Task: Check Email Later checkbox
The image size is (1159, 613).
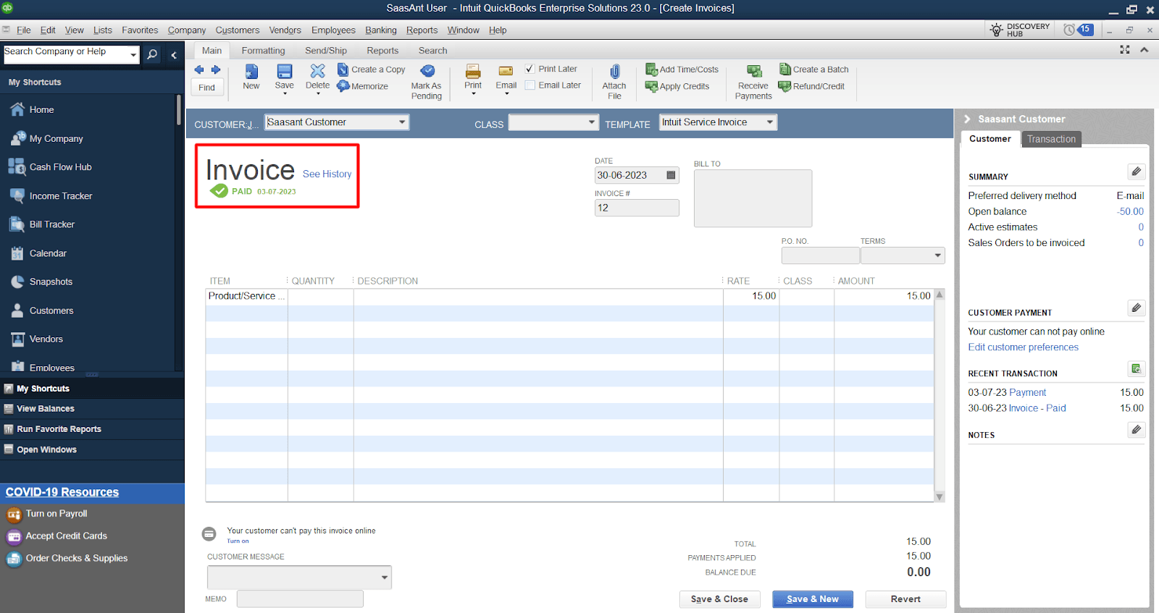Action: click(530, 85)
